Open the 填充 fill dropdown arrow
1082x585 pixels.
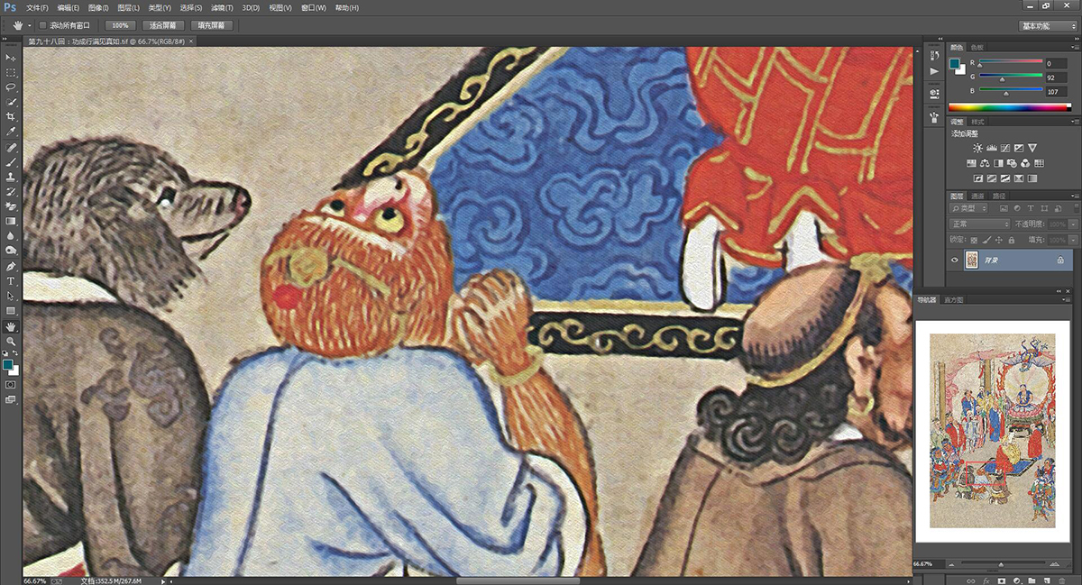tap(1073, 240)
